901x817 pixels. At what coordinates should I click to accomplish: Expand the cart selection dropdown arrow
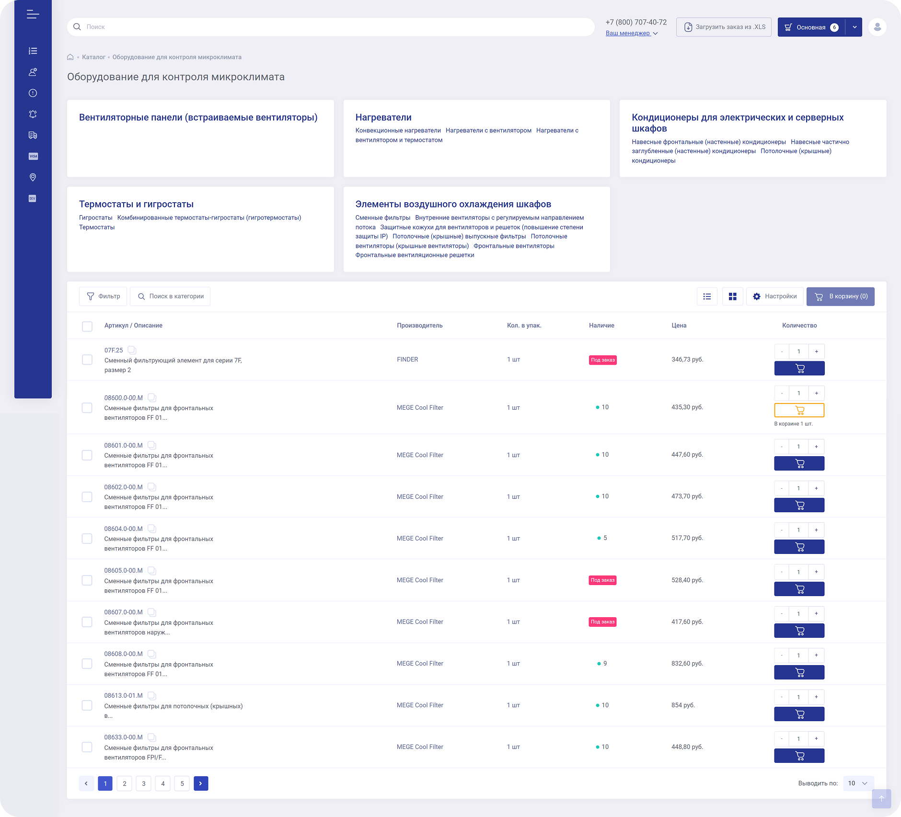[854, 27]
